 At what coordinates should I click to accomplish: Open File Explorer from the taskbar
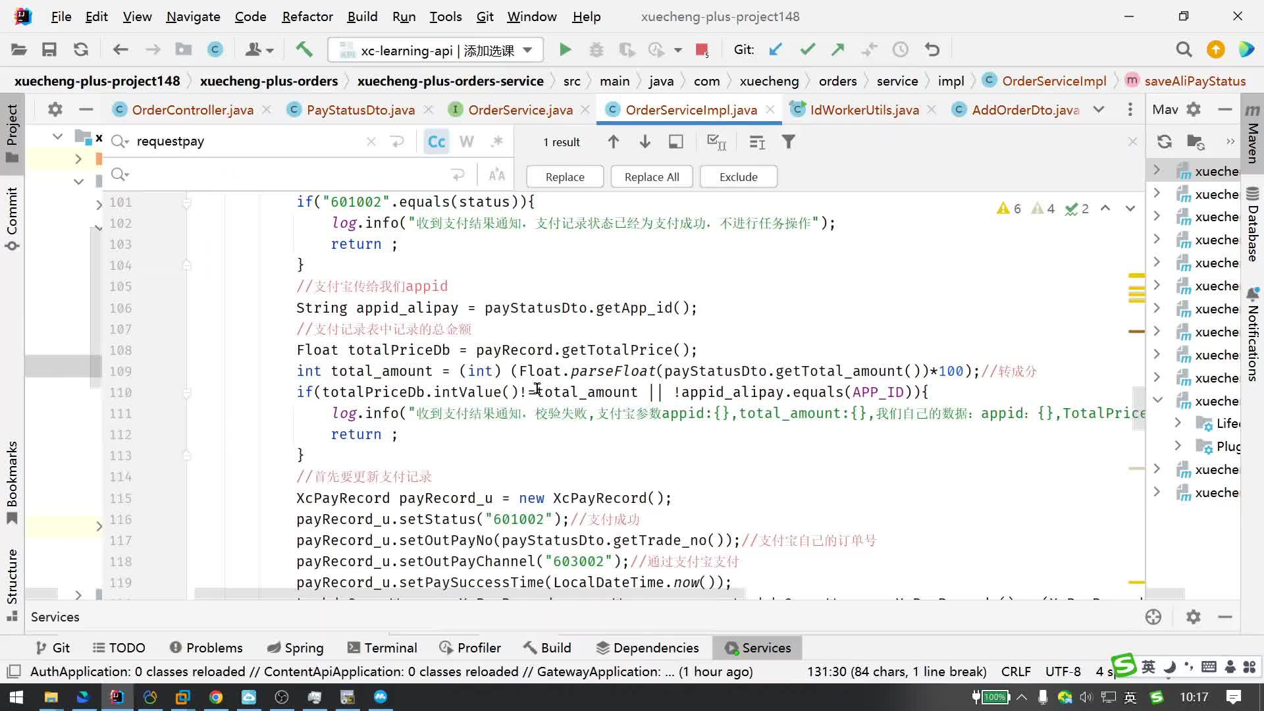click(x=51, y=697)
